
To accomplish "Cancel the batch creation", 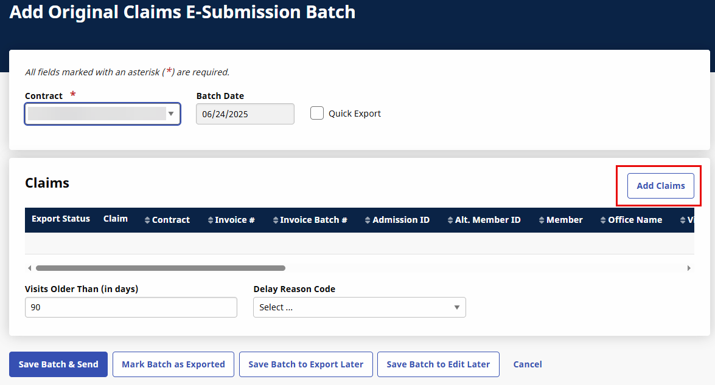I will (527, 364).
